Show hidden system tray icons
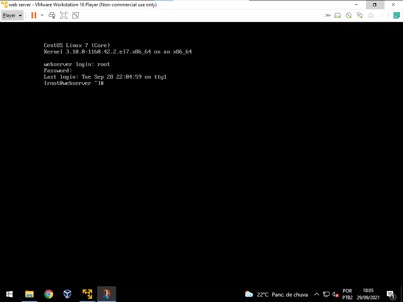The height and width of the screenshot is (302, 403). tap(317, 294)
